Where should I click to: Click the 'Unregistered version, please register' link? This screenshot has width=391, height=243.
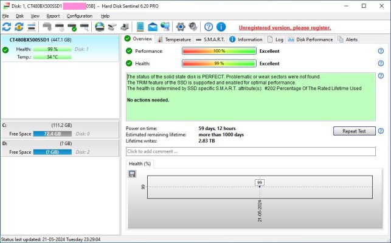click(x=285, y=28)
